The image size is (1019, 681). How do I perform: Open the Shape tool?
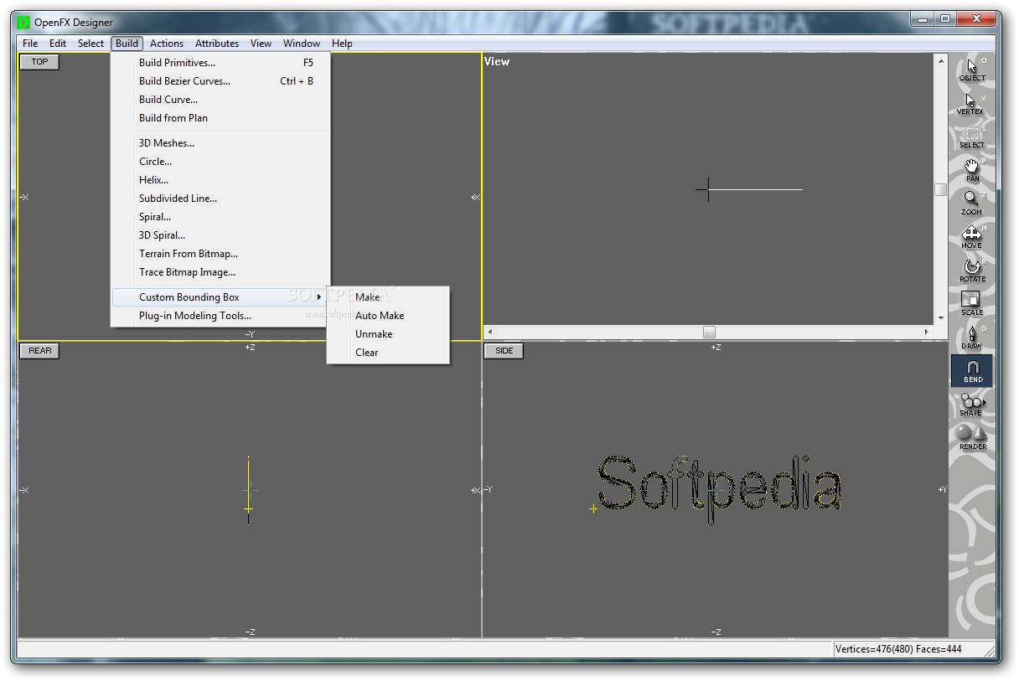971,405
